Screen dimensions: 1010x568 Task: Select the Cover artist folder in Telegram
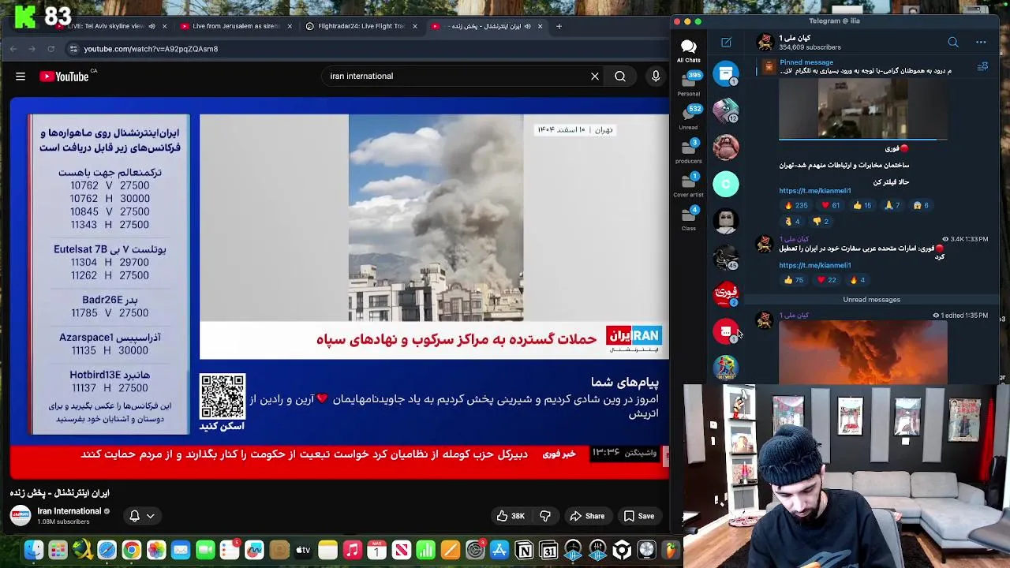[688, 185]
